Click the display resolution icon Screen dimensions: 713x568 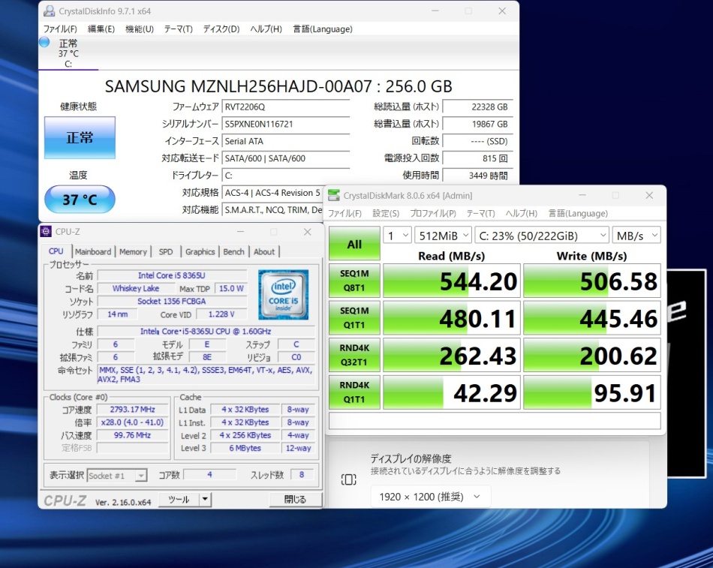pyautogui.click(x=349, y=479)
